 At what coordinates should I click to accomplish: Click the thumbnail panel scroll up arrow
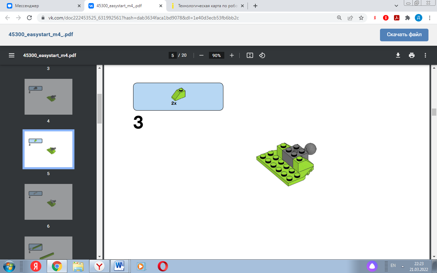click(99, 68)
